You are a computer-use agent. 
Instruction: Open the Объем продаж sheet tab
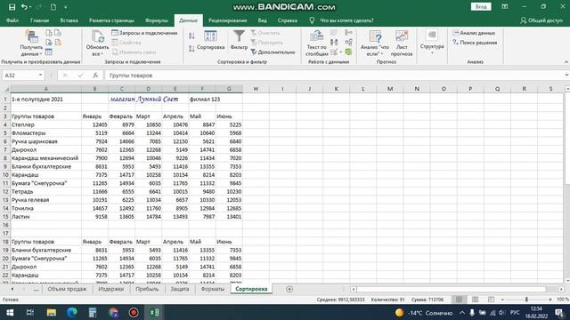pyautogui.click(x=68, y=289)
